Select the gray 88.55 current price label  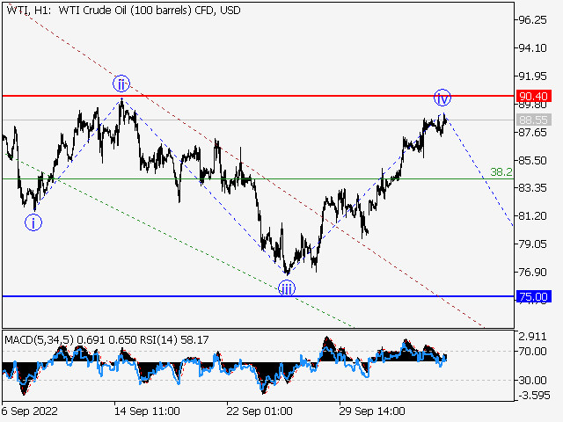coord(533,120)
